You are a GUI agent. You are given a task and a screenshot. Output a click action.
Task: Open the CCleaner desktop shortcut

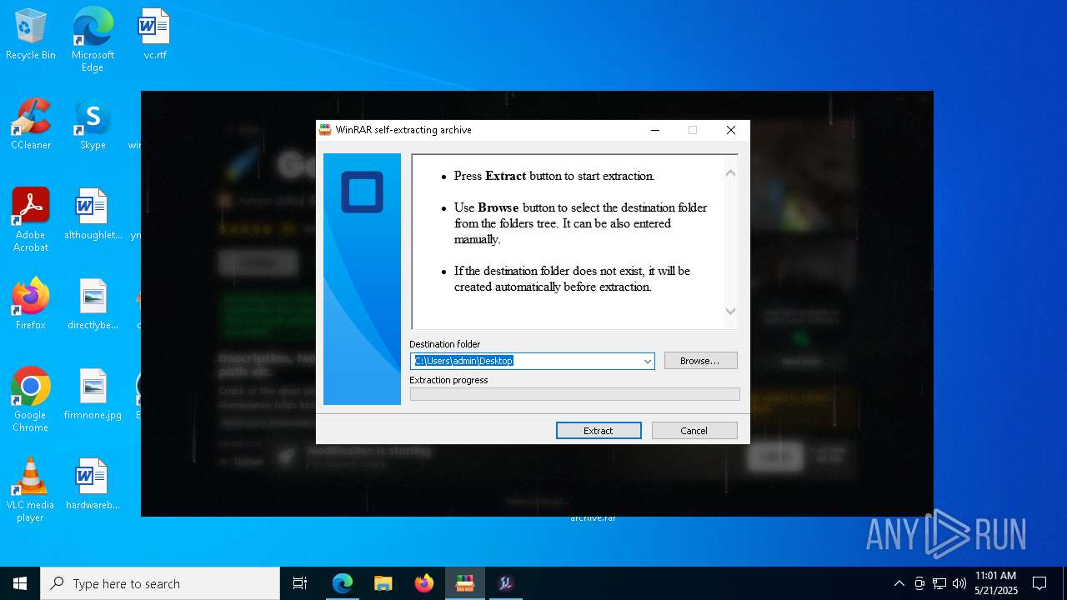tap(31, 125)
